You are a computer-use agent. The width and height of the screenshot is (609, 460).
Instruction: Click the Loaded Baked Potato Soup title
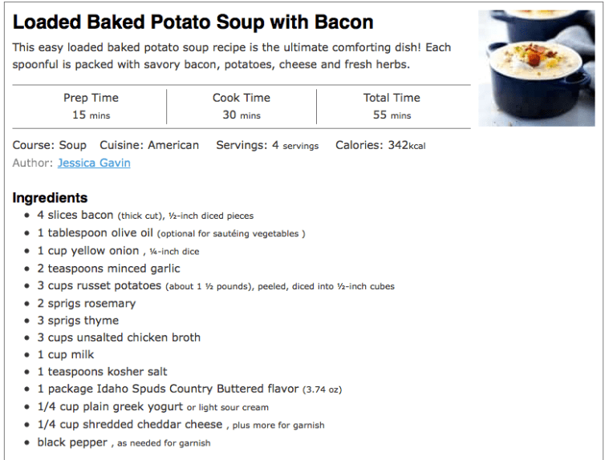point(193,22)
